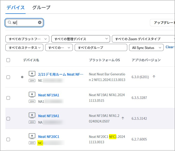
Task: Click the アップグレード button
Action: [x=162, y=23]
